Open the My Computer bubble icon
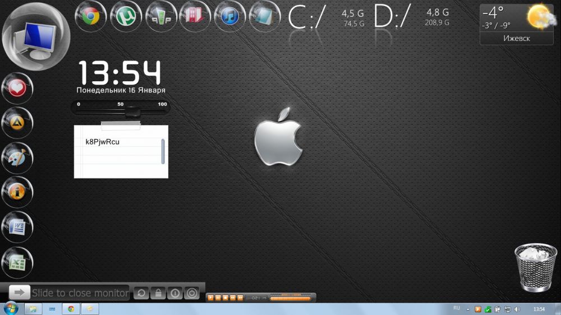Screen dimensions: 561x315 36,37
